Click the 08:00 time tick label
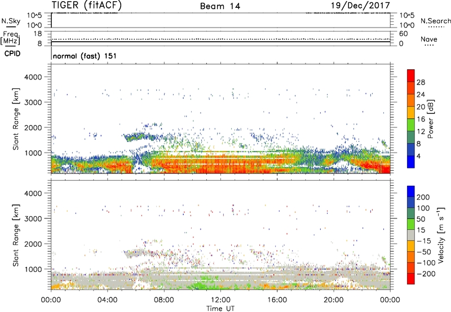Viewport: 451px width, 312px height. [164, 300]
